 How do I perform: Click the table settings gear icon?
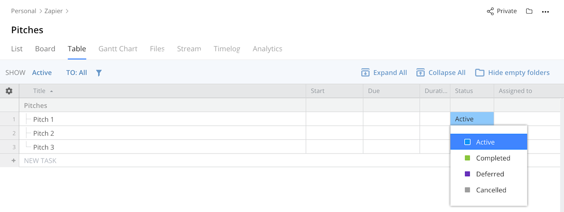pyautogui.click(x=9, y=91)
